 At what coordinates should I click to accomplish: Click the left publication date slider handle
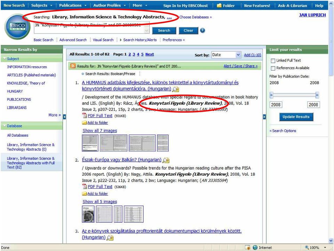[271, 95]
